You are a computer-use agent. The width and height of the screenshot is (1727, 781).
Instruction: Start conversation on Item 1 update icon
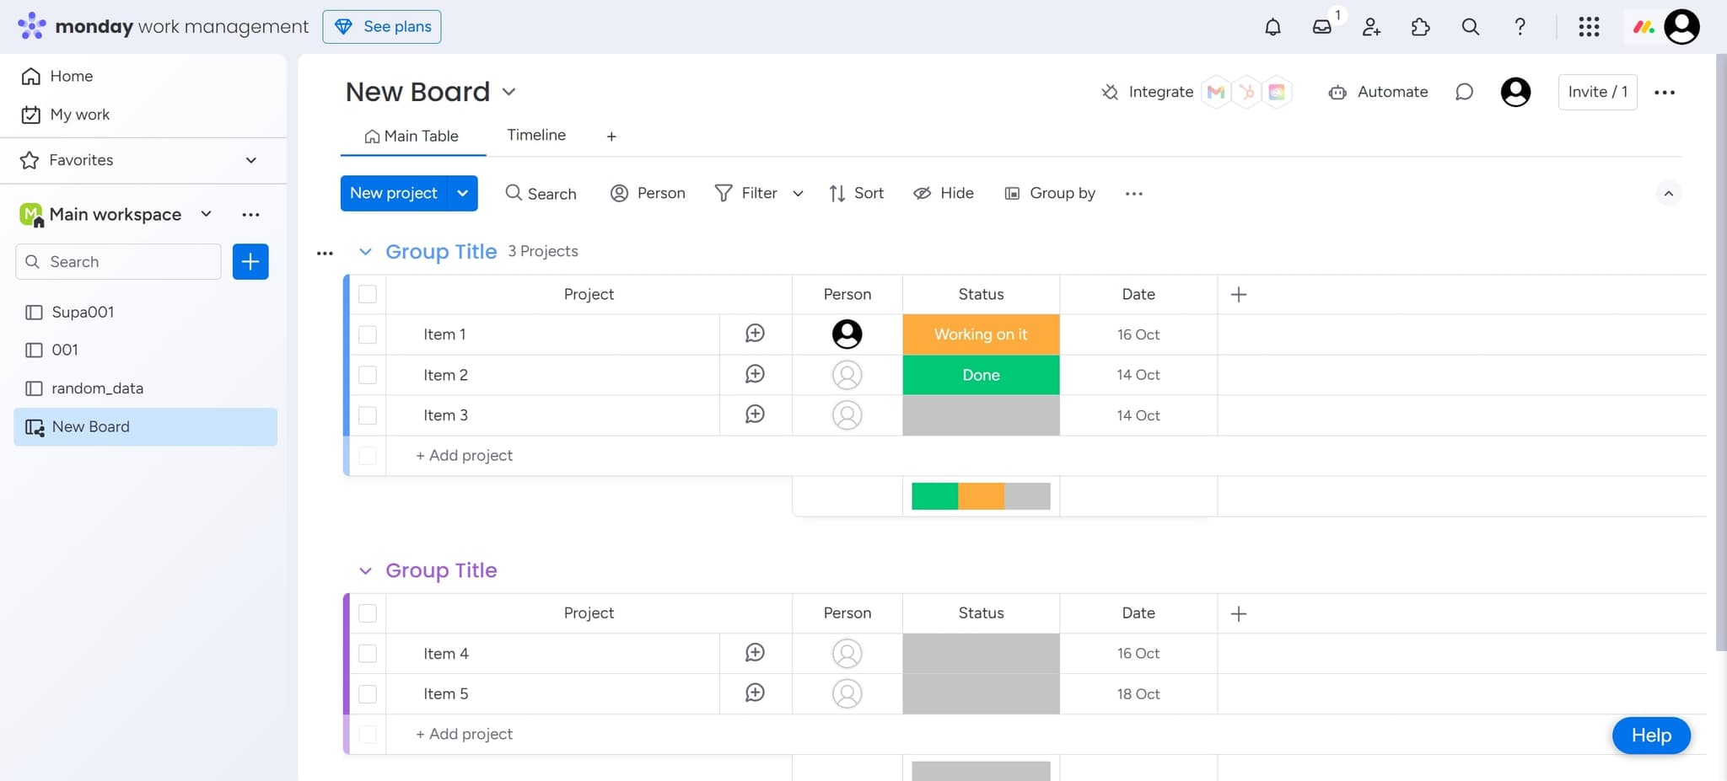(x=755, y=334)
